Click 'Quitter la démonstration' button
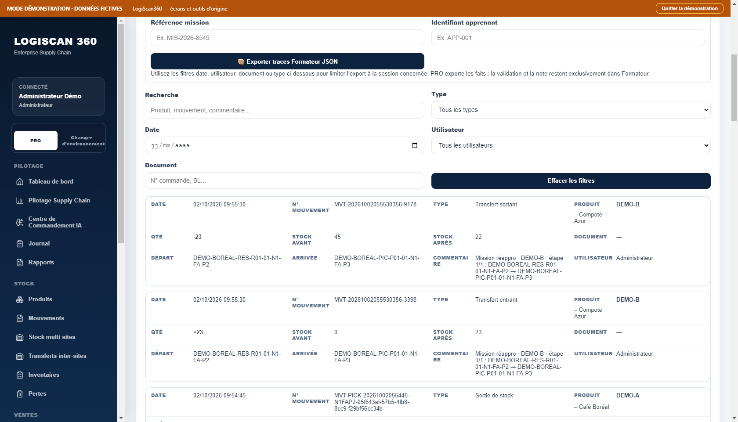Viewport: 738px width, 422px height. point(689,8)
